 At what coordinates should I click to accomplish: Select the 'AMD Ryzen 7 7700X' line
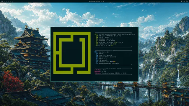pos(110,36)
